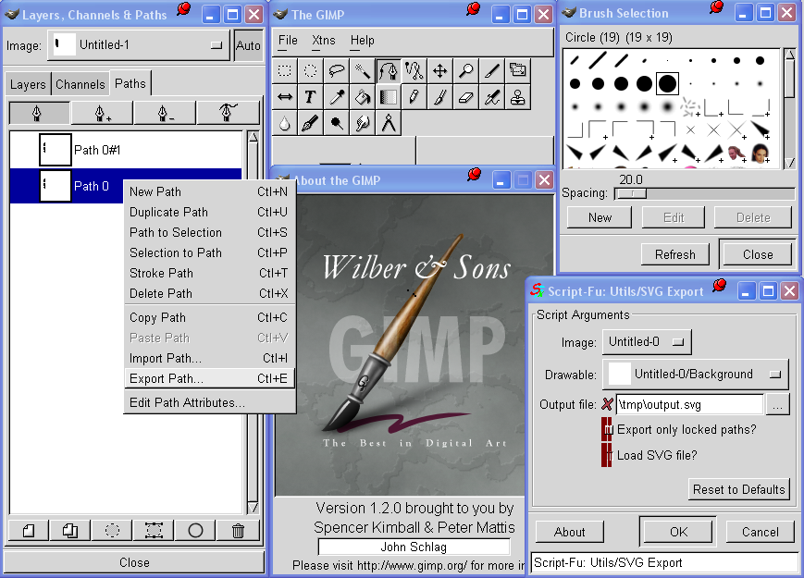Choose Export Path from context menu
The width and height of the screenshot is (804, 578).
click(x=209, y=378)
